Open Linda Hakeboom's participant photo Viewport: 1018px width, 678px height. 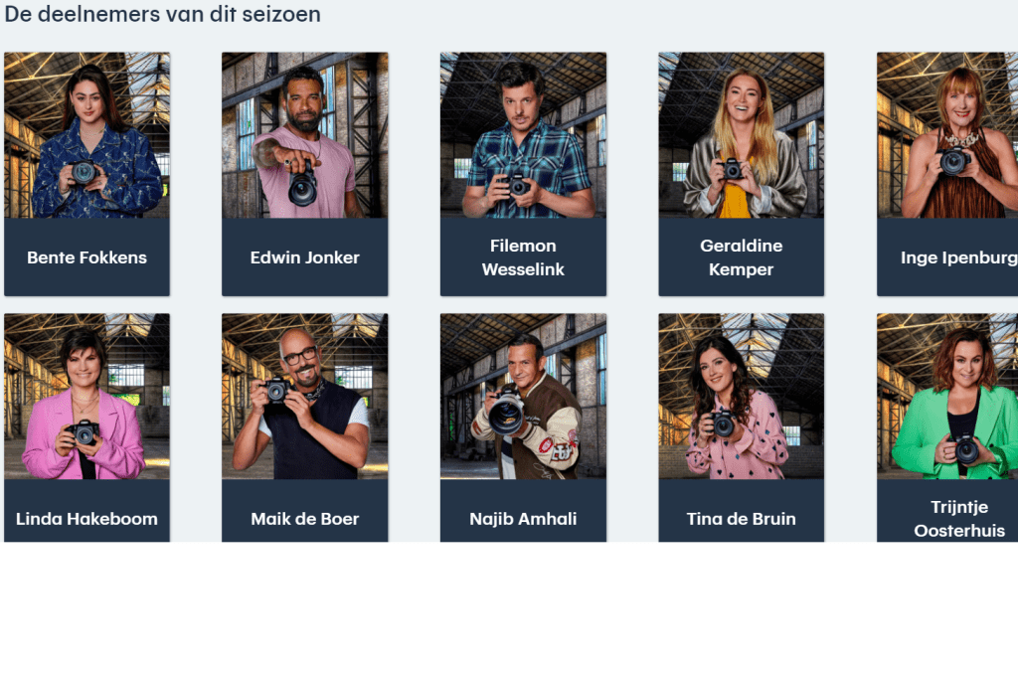coord(87,397)
